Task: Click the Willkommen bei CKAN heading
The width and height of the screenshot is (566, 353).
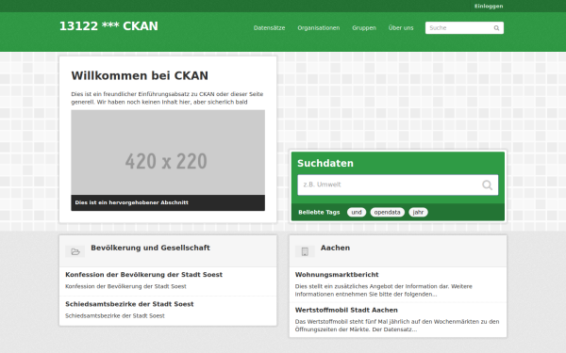Action: (140, 75)
